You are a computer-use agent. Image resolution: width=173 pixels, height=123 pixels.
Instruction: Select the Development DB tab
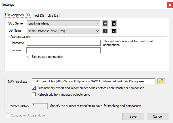(18, 15)
